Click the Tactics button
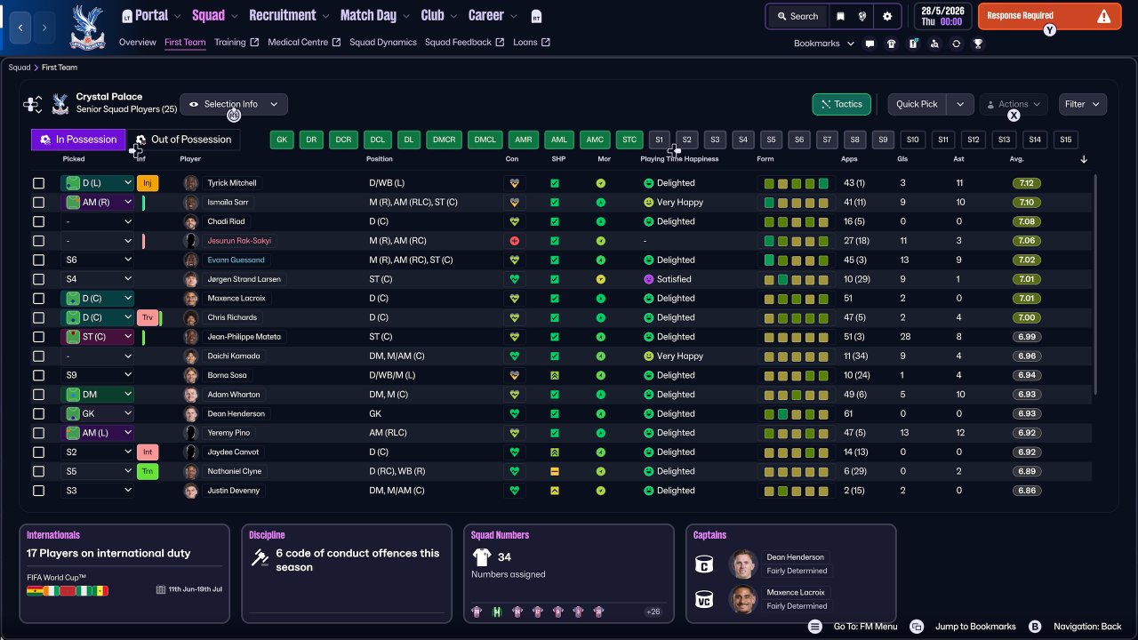Viewport: 1138px width, 640px height. click(x=841, y=104)
